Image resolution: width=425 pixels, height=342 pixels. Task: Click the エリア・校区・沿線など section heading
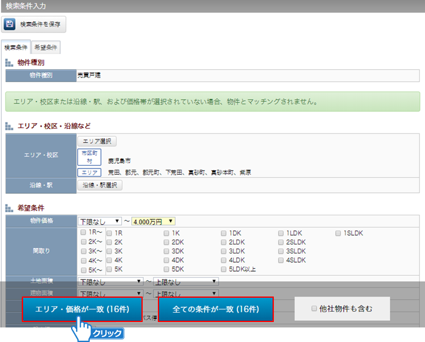54,126
